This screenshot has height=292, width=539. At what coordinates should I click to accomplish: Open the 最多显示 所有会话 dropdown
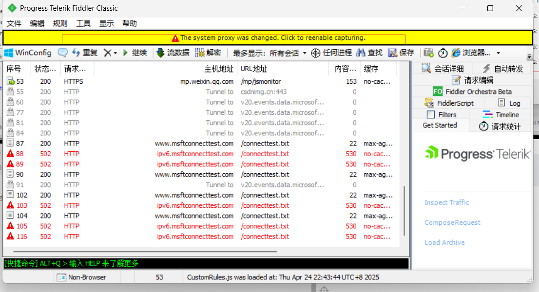269,53
